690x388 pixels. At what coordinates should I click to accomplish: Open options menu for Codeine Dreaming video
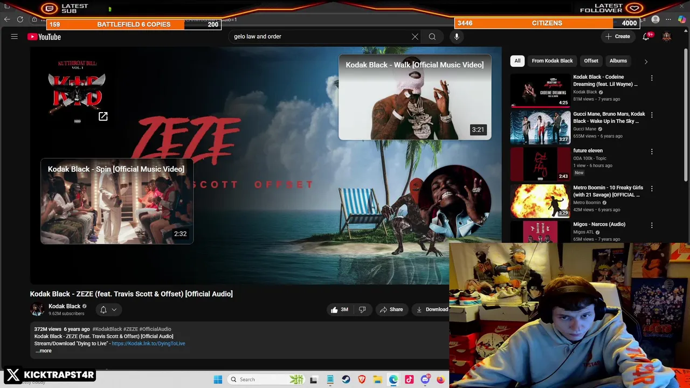coord(652,78)
